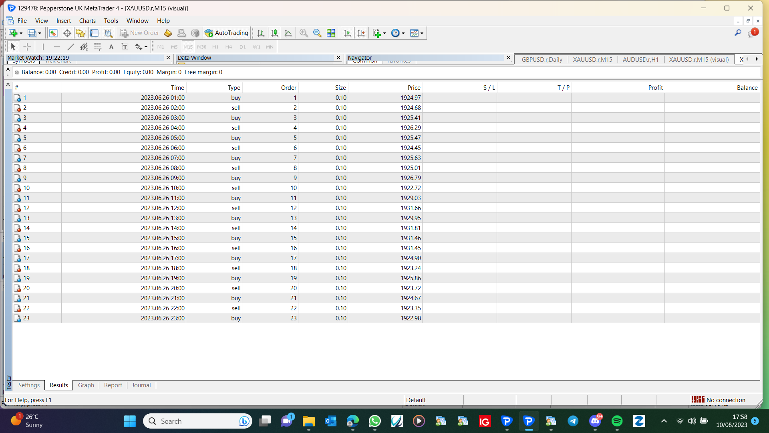Click the Tile Windows icon
769x433 pixels.
pos(331,33)
